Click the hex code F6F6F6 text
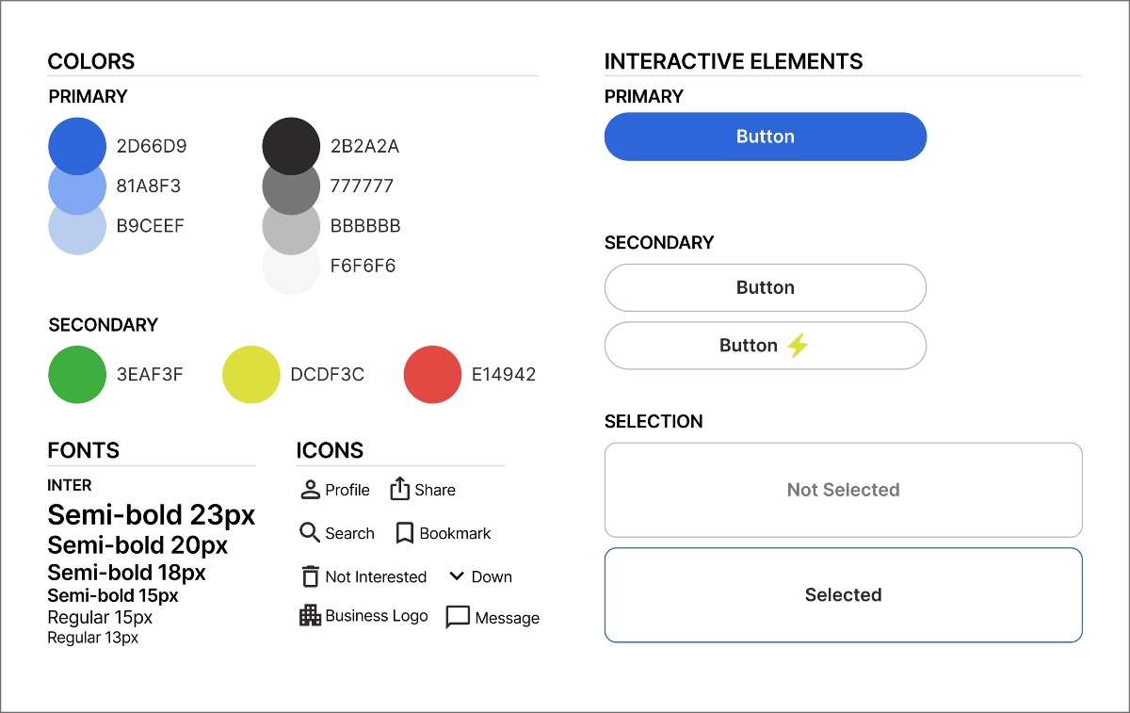This screenshot has width=1130, height=713. 363,266
